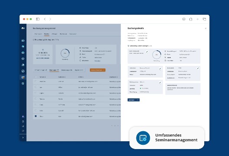229x156 pixels.
Task: Expand the sidebar with the bottom chevron
Action: (x=23, y=137)
